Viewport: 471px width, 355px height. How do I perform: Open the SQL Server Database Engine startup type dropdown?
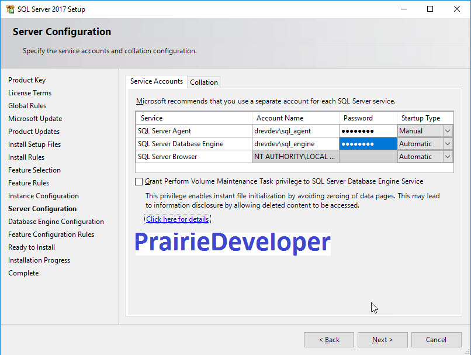tap(447, 144)
